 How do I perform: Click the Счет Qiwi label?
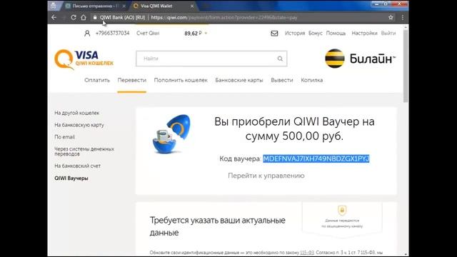[148, 34]
